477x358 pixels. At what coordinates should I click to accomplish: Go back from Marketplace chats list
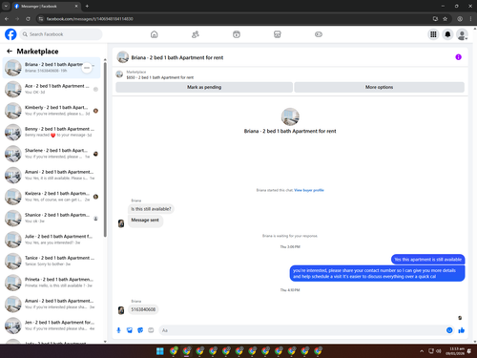[10, 52]
